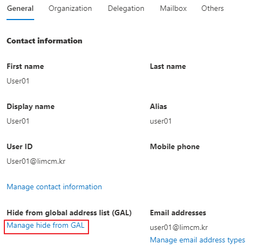Click the Contact information heading
Viewport: 254px width, 250px height.
pos(45,41)
